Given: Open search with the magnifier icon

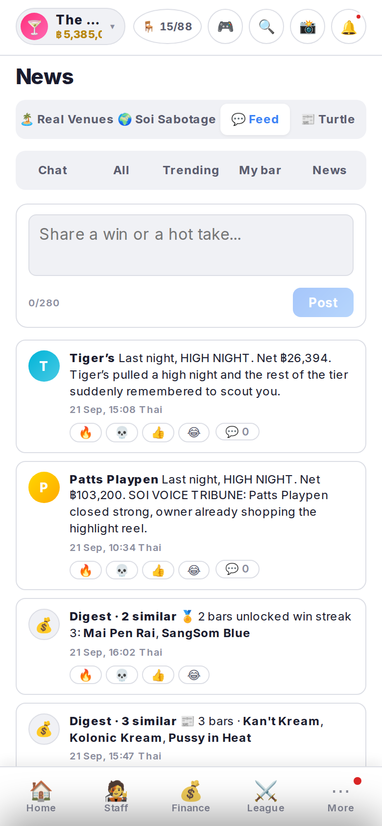Looking at the screenshot, I should tap(266, 26).
